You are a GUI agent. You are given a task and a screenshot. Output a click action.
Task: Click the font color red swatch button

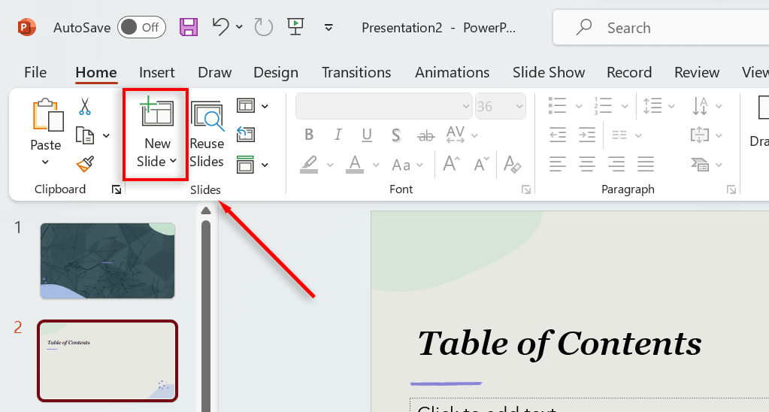[356, 163]
